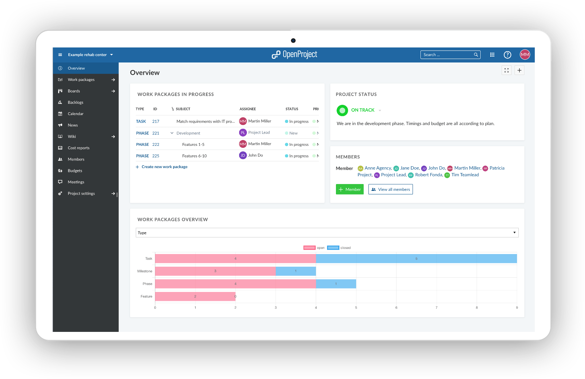
Task: Click the hierarchy icon beside Subject column
Action: [172, 109]
